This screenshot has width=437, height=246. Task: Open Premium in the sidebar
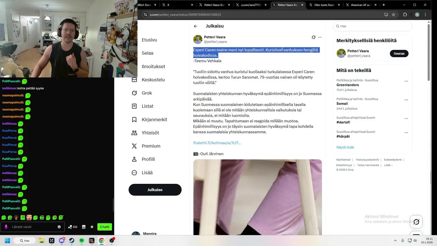coord(146,146)
